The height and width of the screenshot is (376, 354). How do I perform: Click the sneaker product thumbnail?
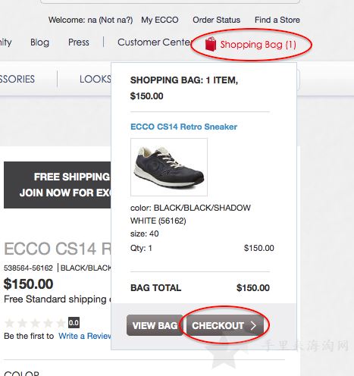tap(169, 167)
